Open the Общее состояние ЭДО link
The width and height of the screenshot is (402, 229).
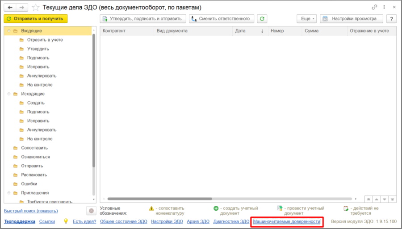coord(124,221)
